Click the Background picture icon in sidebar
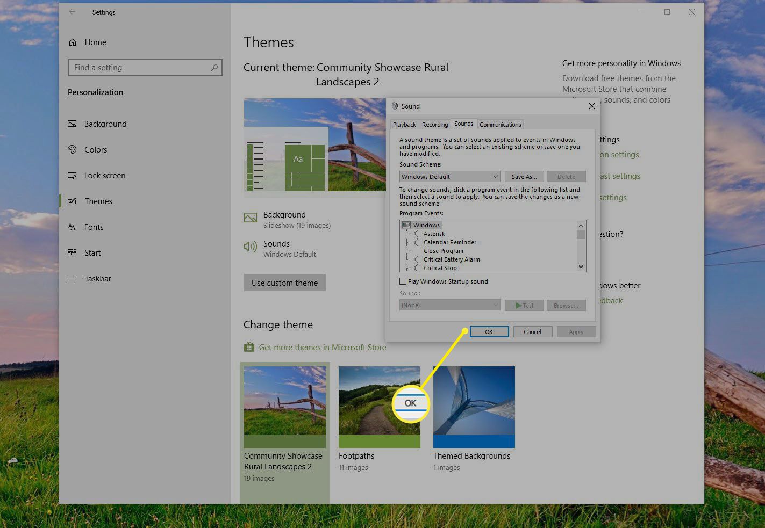The image size is (765, 528). pos(72,124)
